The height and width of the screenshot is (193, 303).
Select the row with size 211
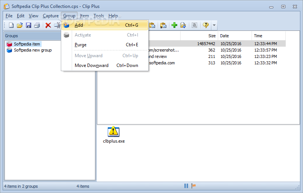pos(217,56)
